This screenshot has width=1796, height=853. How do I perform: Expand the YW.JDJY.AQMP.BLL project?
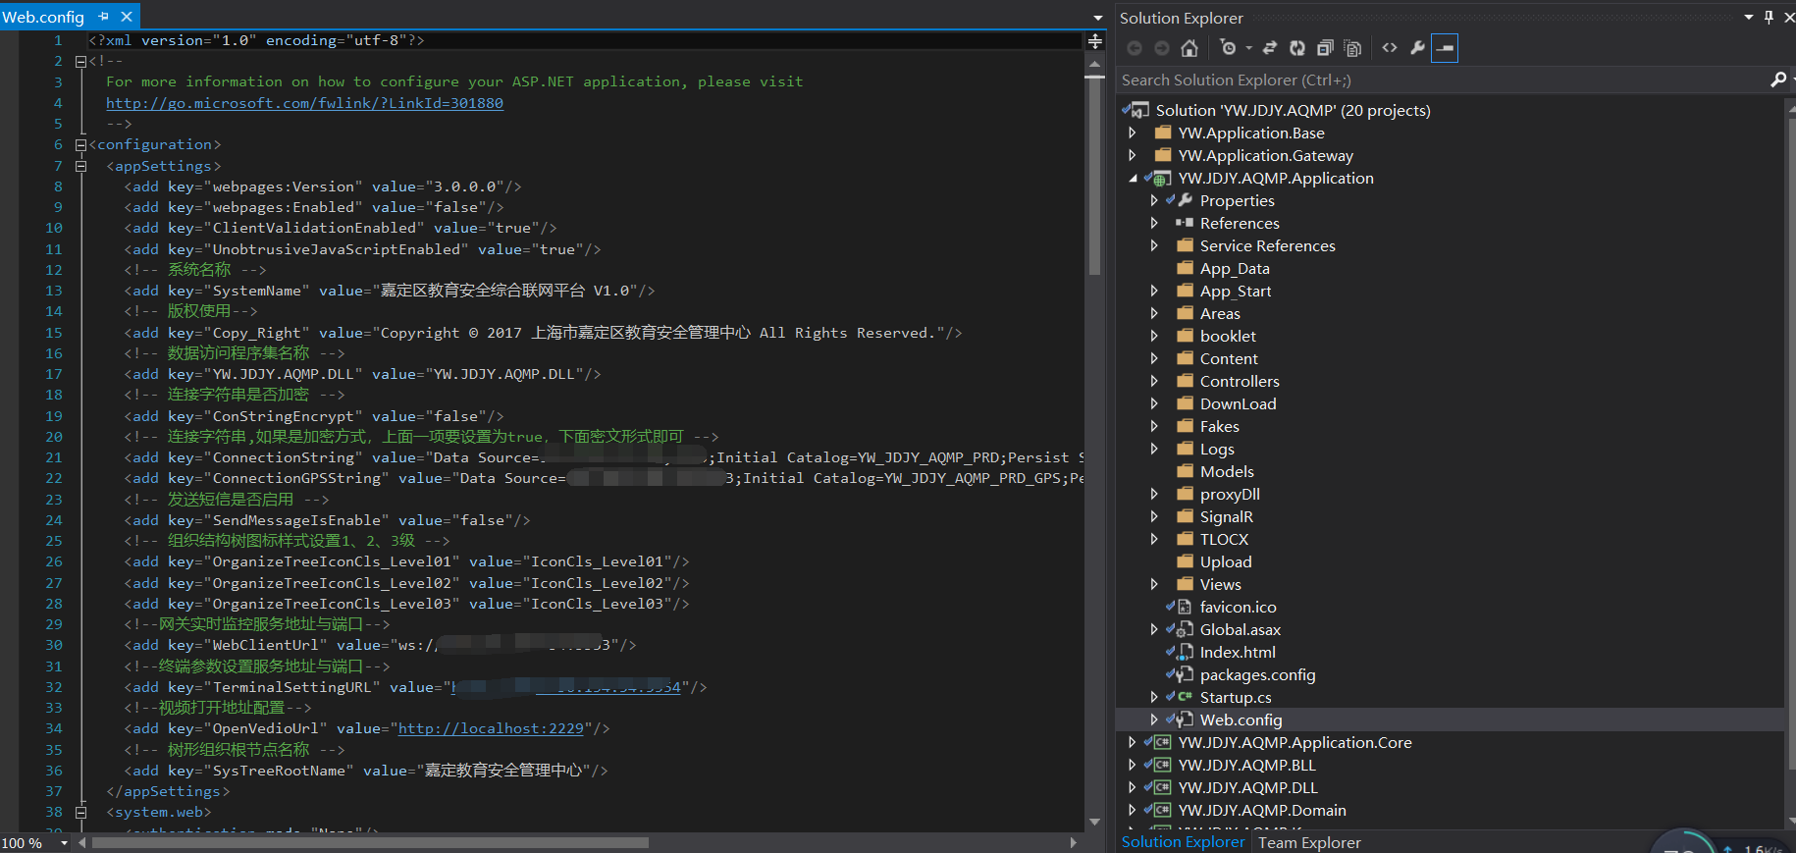point(1133,765)
